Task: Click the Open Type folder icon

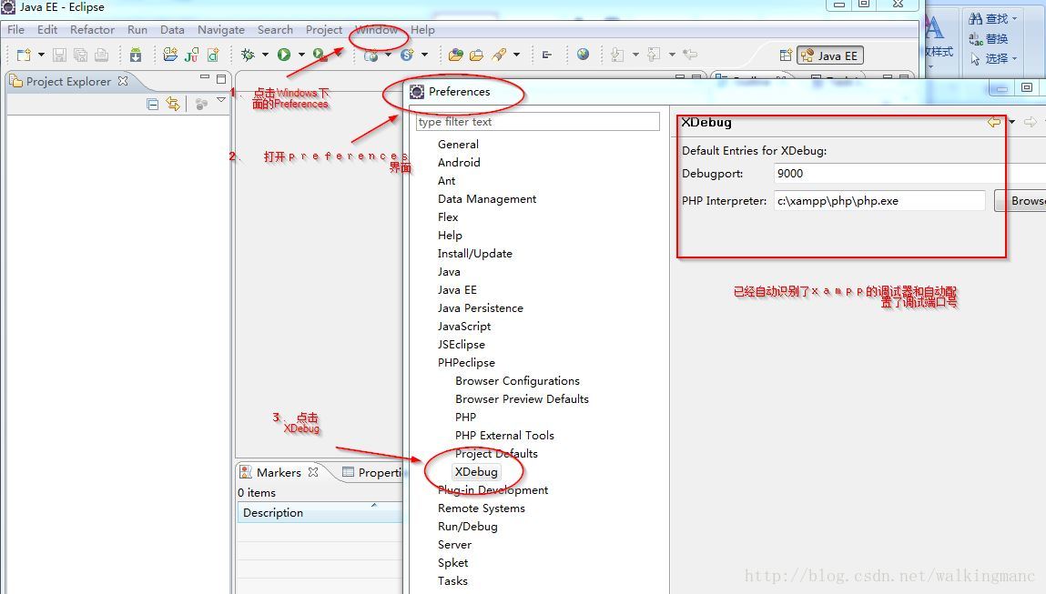Action: click(455, 55)
